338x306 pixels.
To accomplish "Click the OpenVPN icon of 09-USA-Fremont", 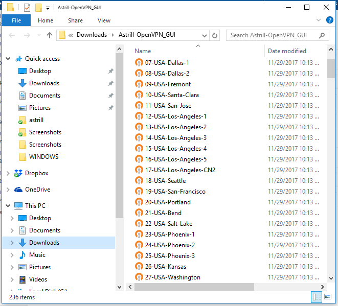I will coord(139,84).
